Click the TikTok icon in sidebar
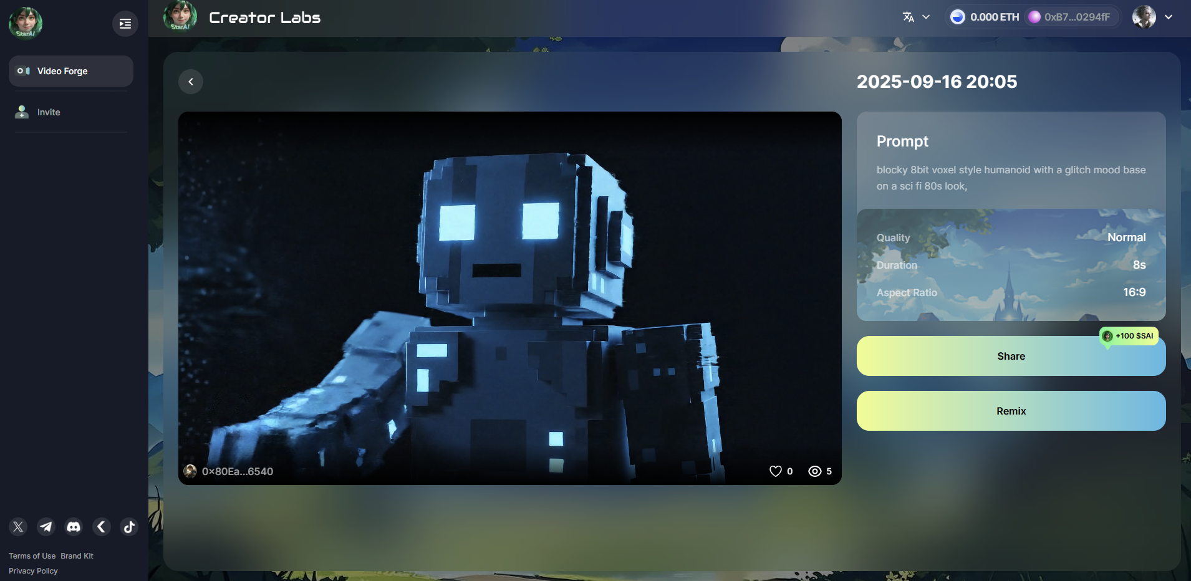 pos(129,527)
